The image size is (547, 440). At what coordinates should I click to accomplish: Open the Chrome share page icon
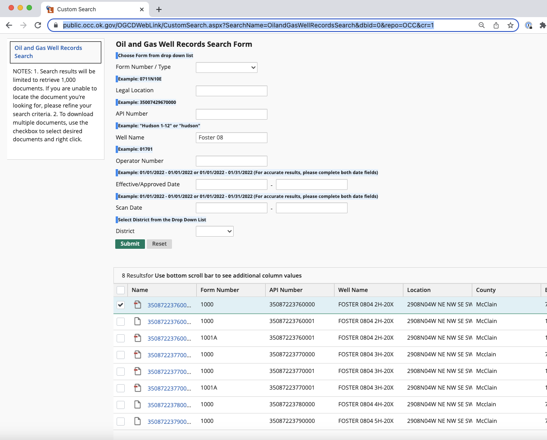[x=496, y=25]
